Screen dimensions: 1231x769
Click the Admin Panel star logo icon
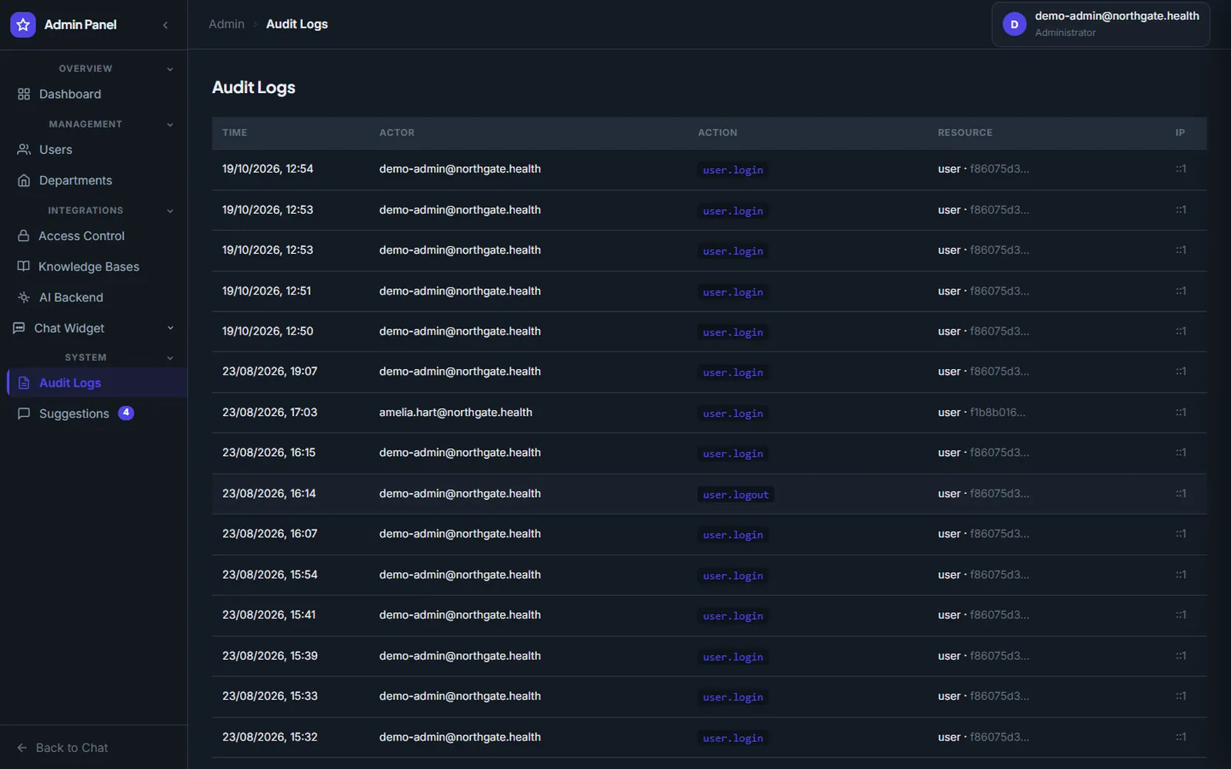coord(23,25)
